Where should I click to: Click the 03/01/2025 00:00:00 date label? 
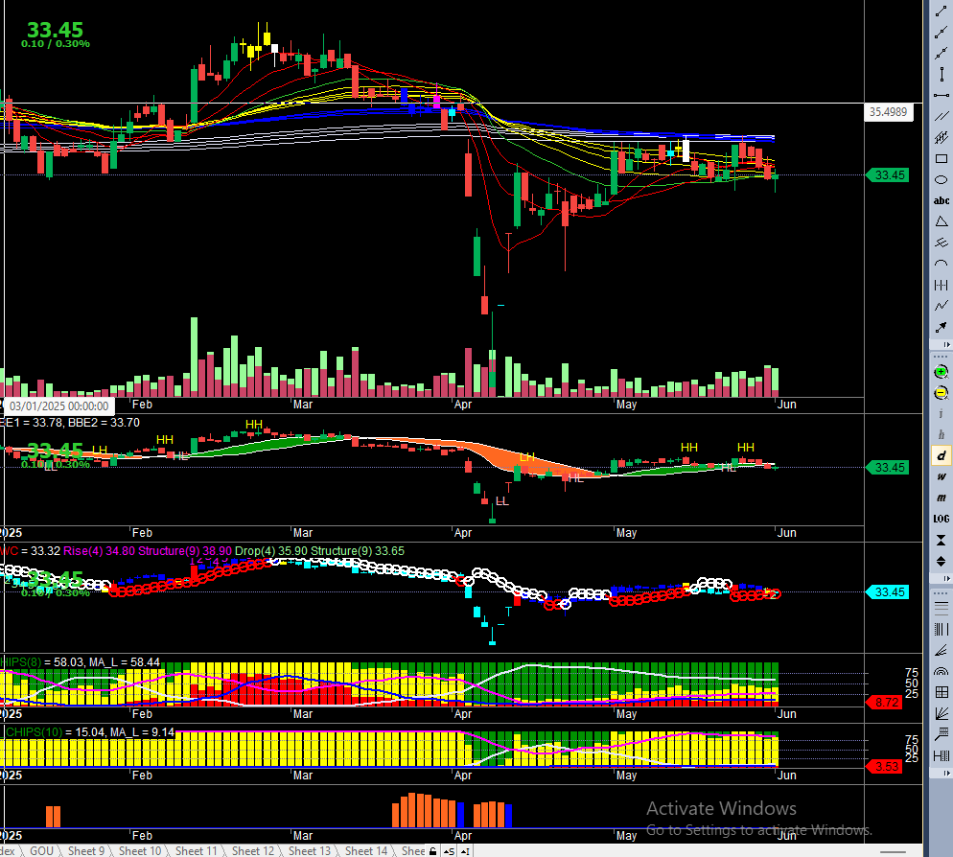(x=58, y=406)
